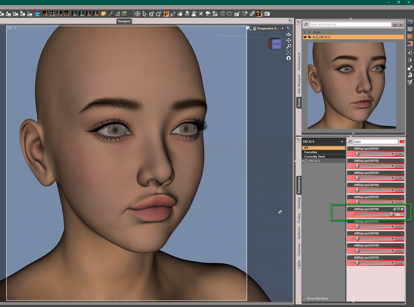Click the import document icon on right strip
The image size is (414, 307).
click(x=410, y=53)
